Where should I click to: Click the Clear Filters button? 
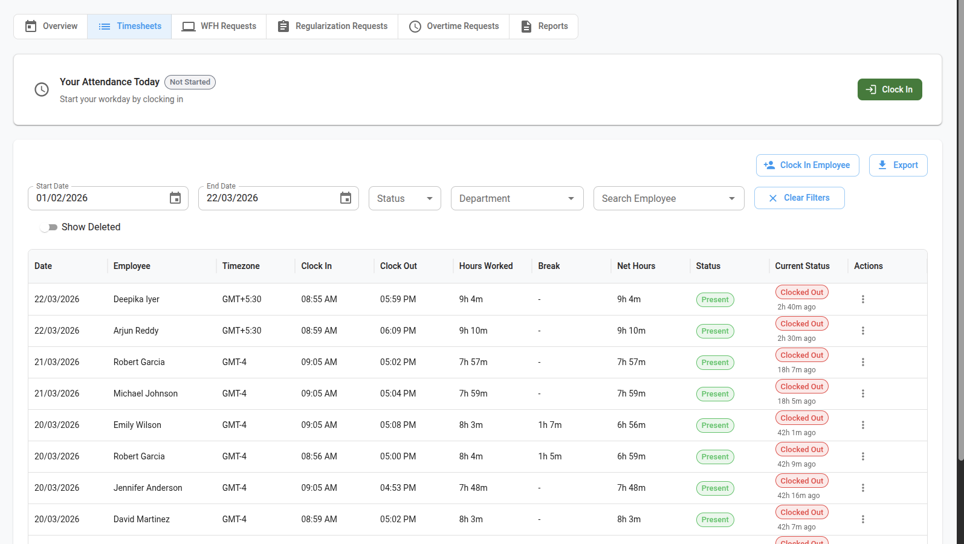799,198
